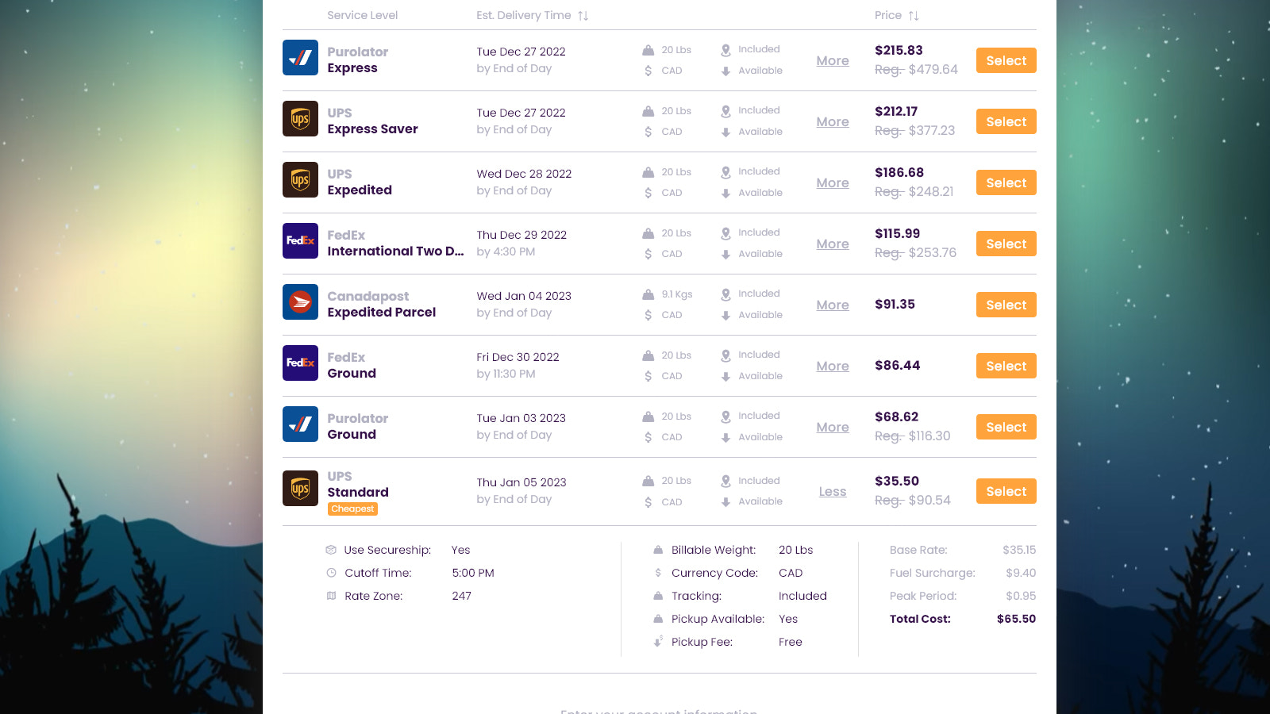Click the Purolator Express carrier logo

coord(300,58)
